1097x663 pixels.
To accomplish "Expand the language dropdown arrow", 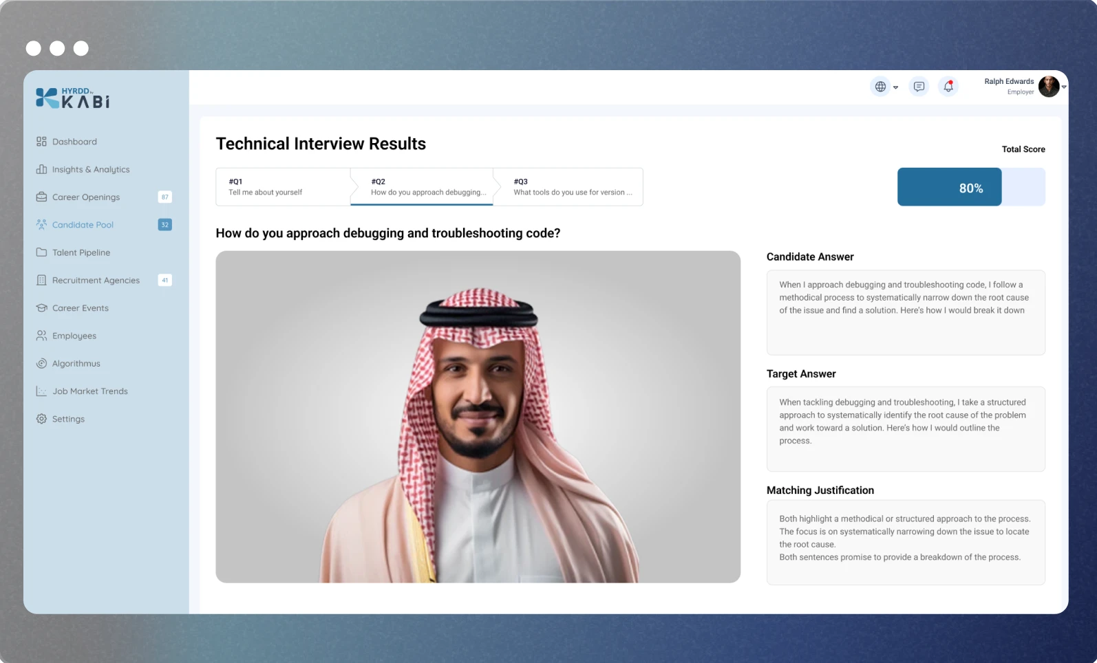I will pyautogui.click(x=895, y=87).
